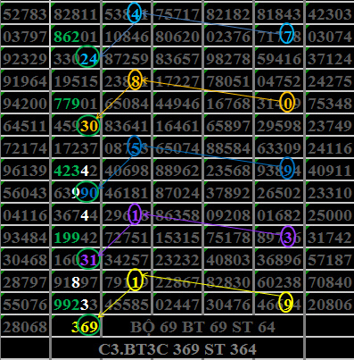The height and width of the screenshot is (360, 354).
Task: Select the green circled orange 30
Action: tap(88, 126)
